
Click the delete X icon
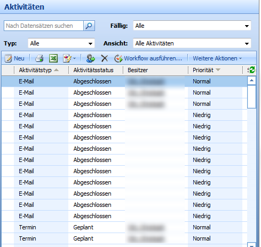coord(105,58)
